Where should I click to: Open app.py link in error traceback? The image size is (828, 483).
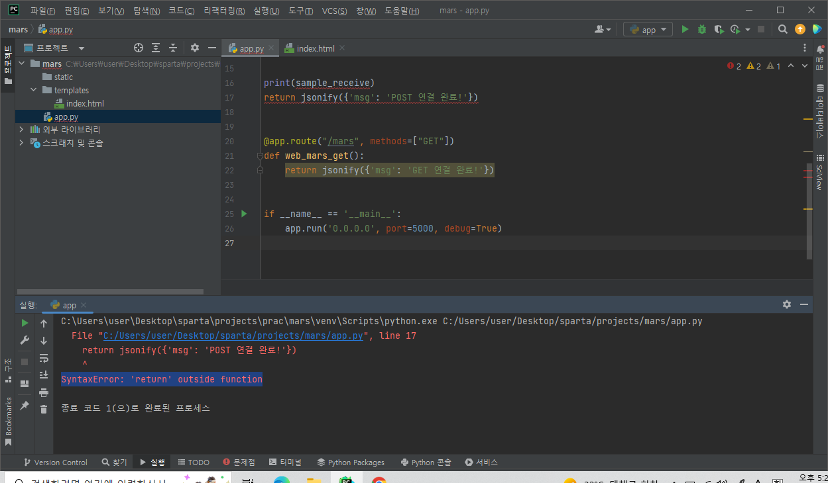pyautogui.click(x=233, y=335)
